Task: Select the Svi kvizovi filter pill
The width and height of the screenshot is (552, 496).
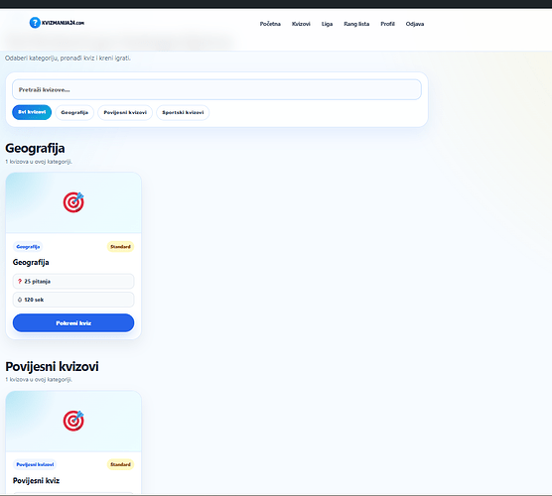Action: click(x=32, y=112)
